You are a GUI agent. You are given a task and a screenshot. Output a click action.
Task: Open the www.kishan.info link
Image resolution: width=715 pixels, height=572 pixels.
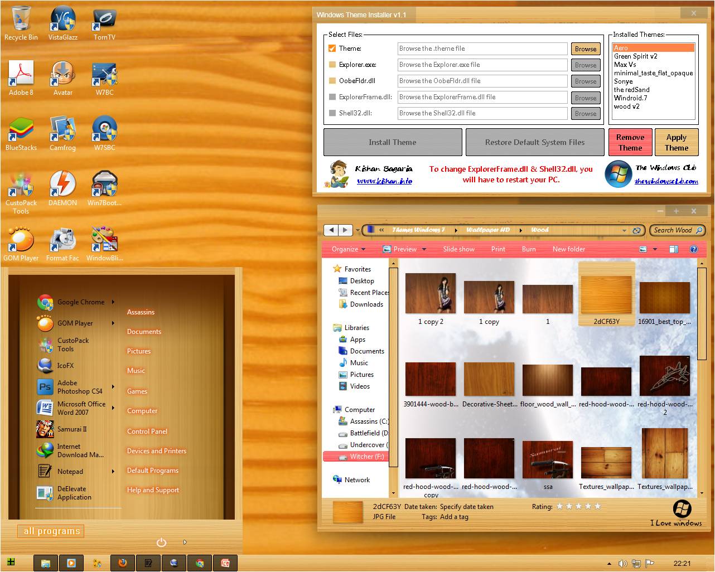pyautogui.click(x=384, y=181)
